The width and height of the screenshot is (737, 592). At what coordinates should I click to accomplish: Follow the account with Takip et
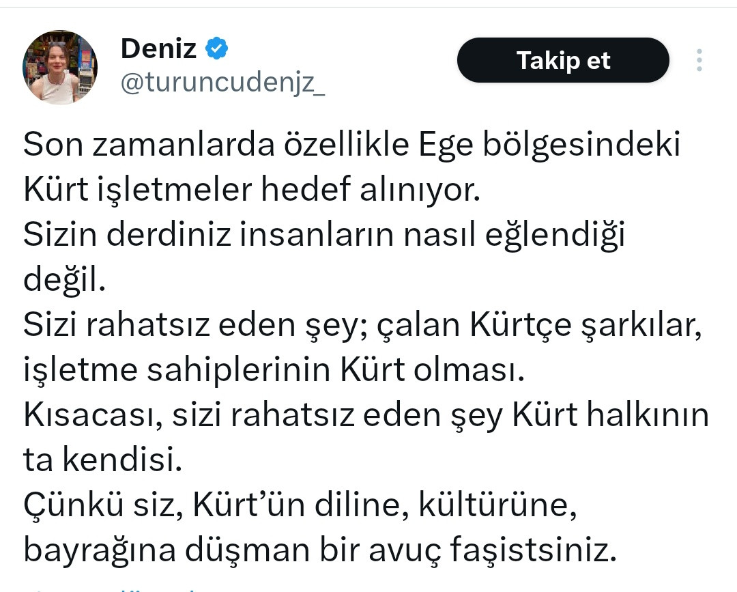click(563, 60)
